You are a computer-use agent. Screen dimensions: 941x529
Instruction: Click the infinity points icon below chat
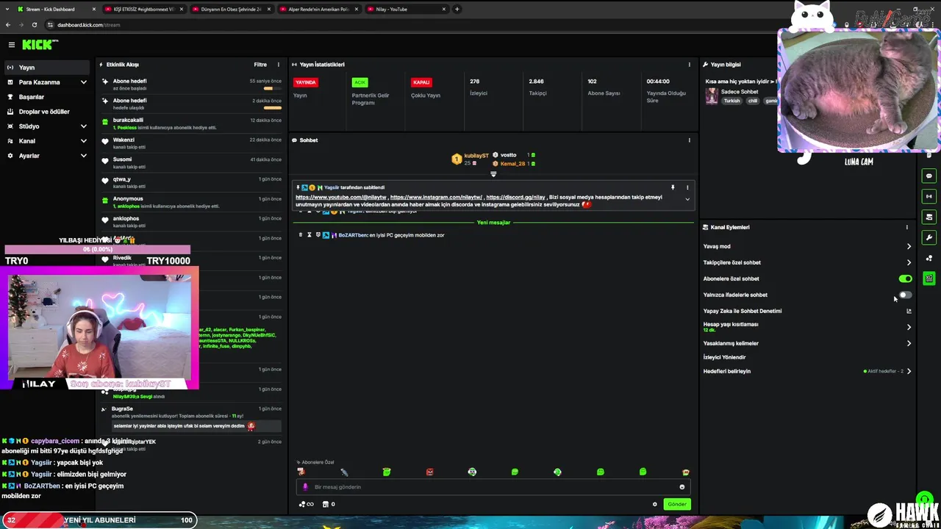point(306,504)
